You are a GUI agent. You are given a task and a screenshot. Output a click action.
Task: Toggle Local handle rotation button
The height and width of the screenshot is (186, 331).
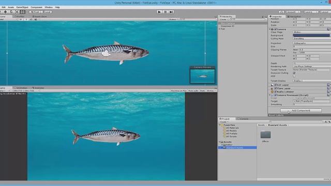47,12
